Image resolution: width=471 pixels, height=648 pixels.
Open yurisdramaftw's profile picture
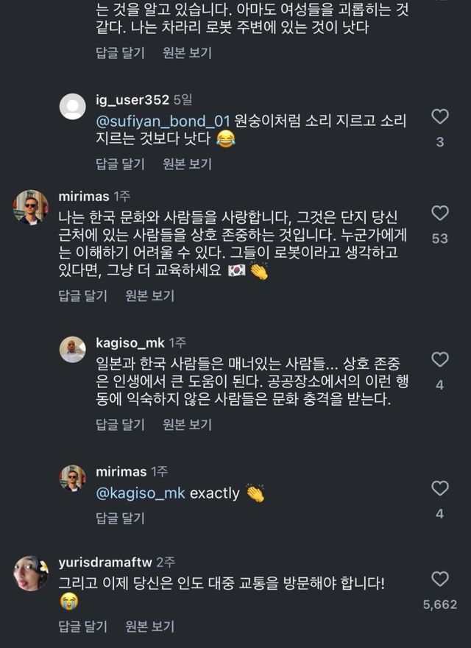pos(31,574)
